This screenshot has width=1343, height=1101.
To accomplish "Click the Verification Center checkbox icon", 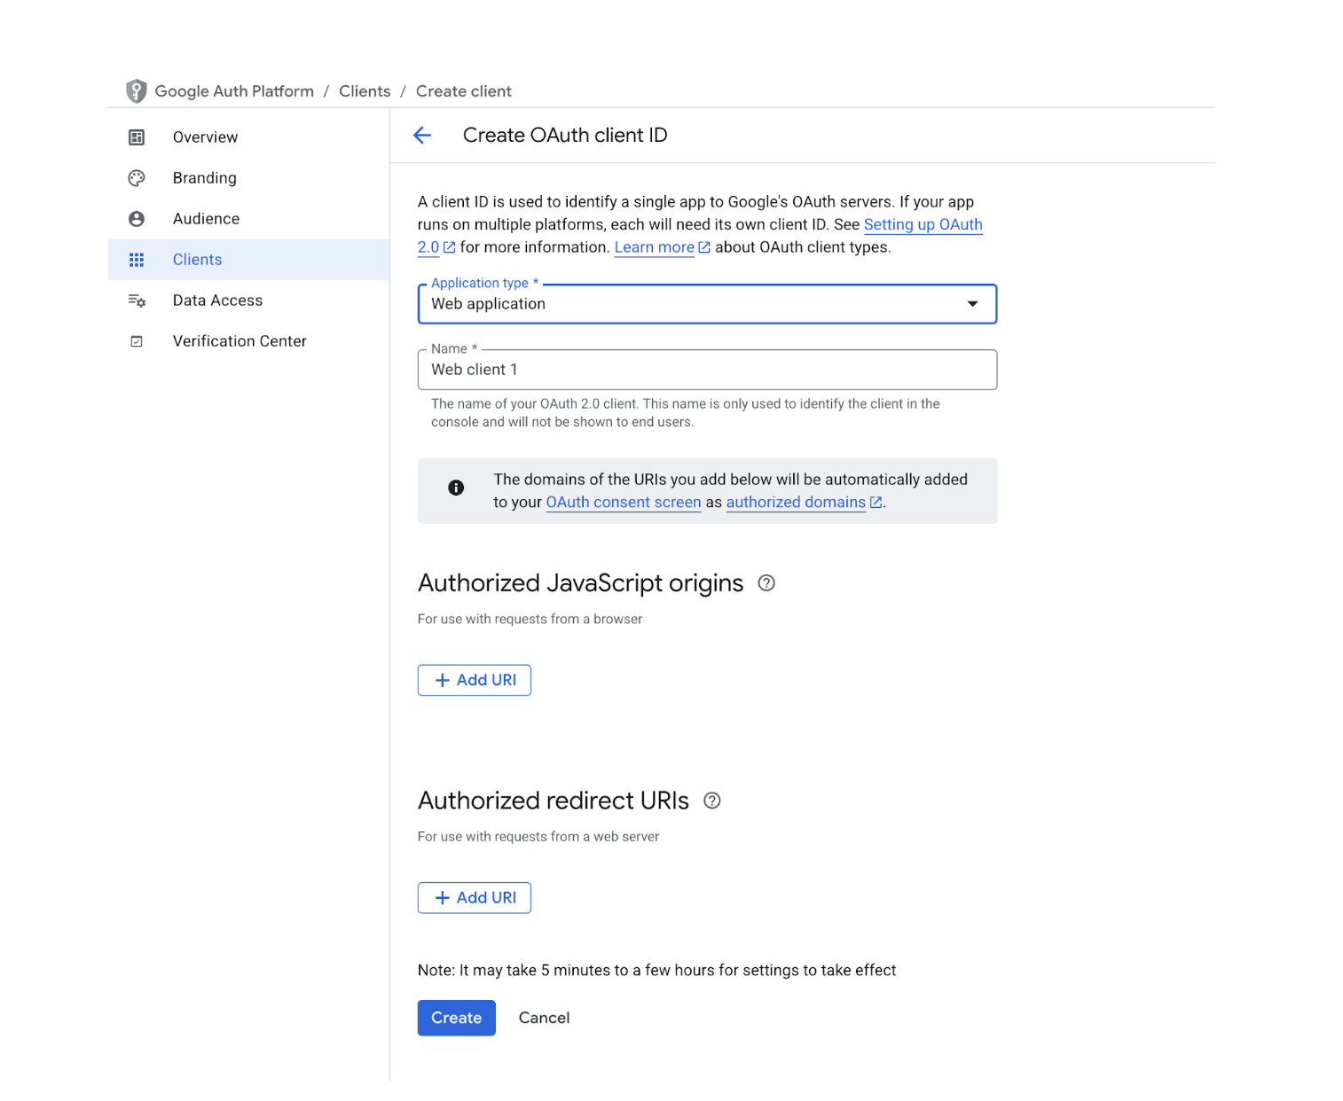I will pyautogui.click(x=137, y=341).
